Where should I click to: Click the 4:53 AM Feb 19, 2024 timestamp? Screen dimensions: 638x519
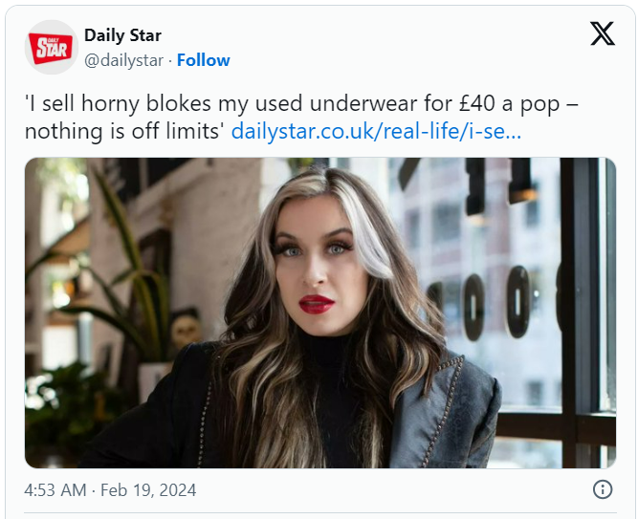pyautogui.click(x=110, y=490)
